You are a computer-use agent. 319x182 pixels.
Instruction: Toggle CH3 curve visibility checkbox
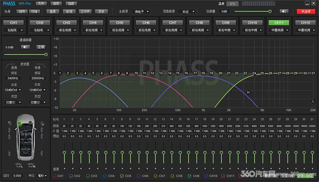click(88, 176)
